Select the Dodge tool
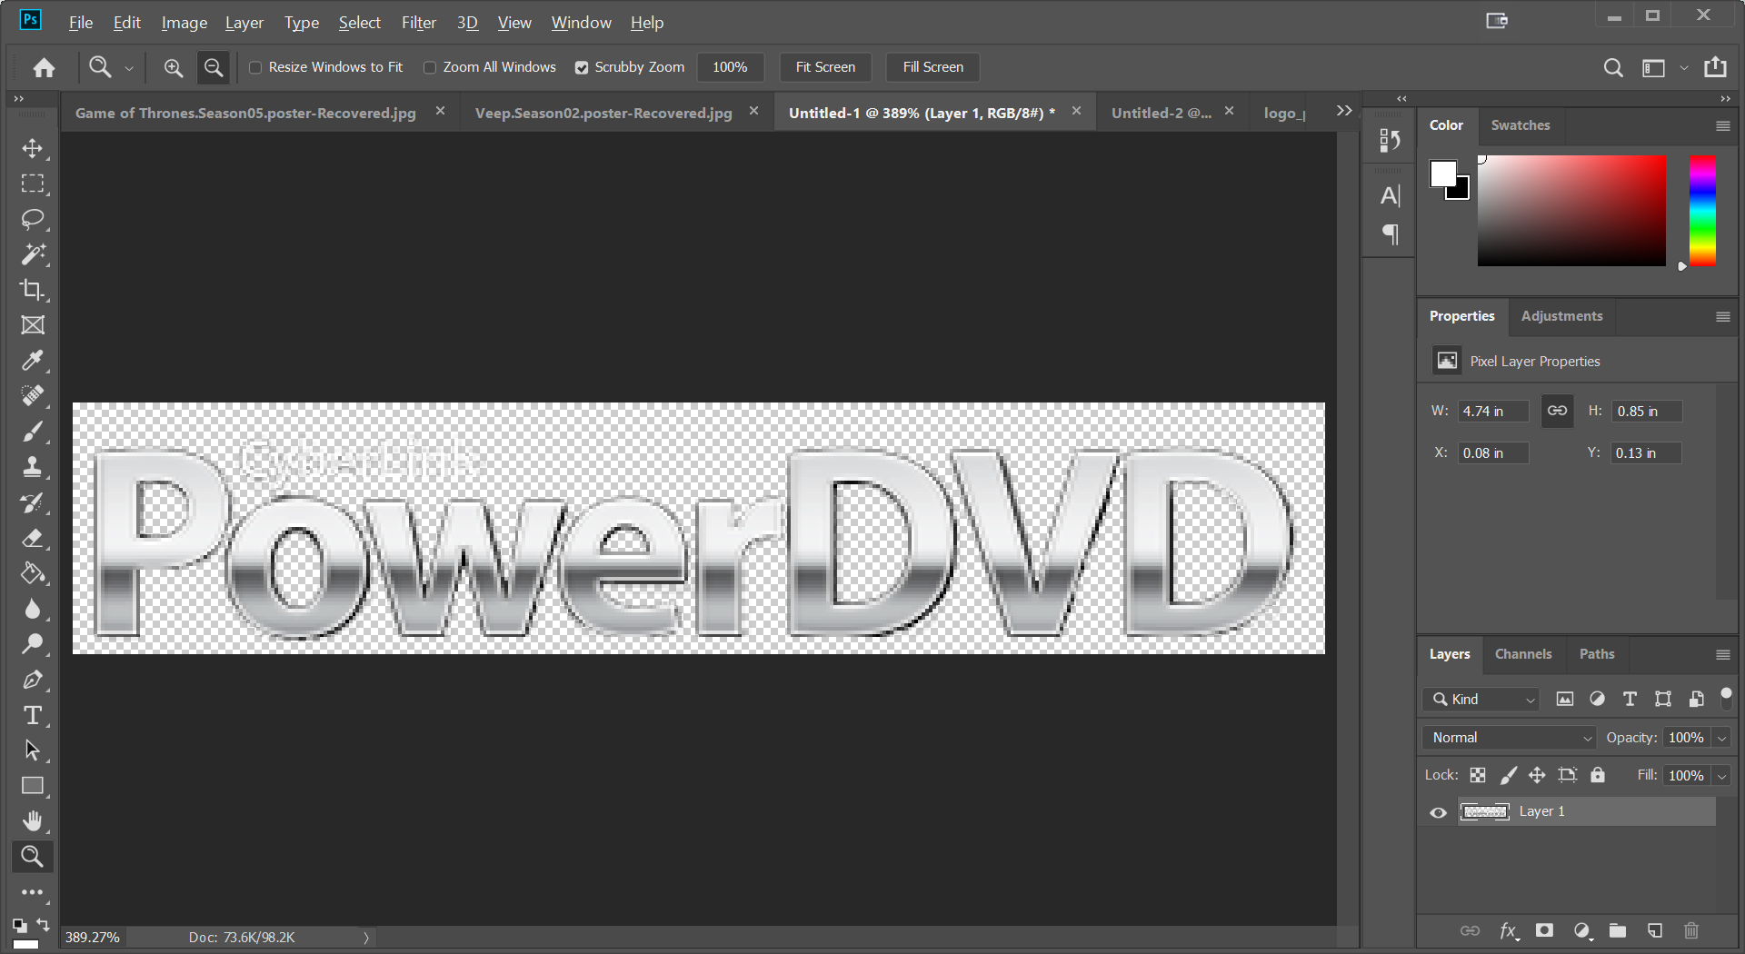Image resolution: width=1745 pixels, height=954 pixels. 33,644
